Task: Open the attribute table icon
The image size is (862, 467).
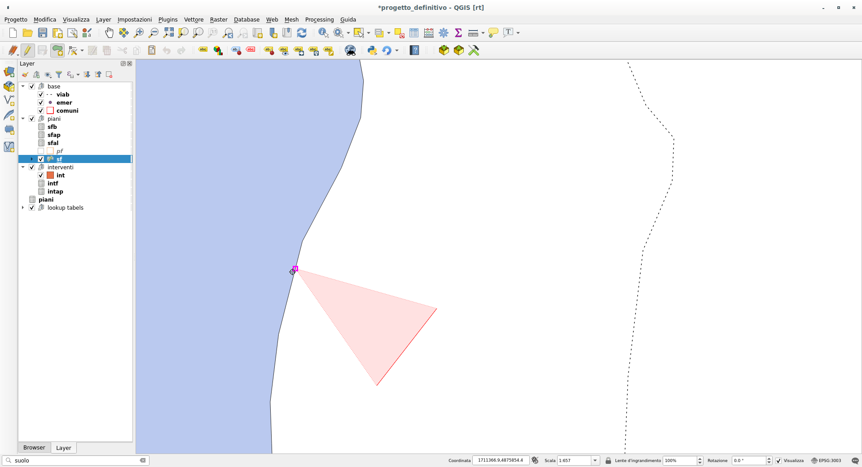Action: click(414, 33)
